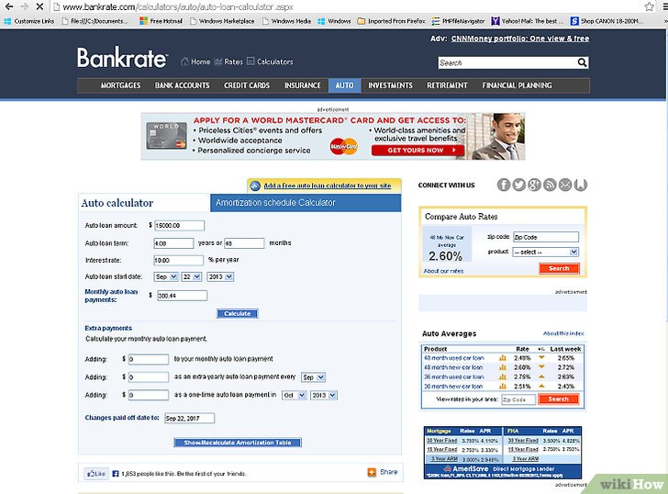Click the blue Calculate button

(x=238, y=314)
